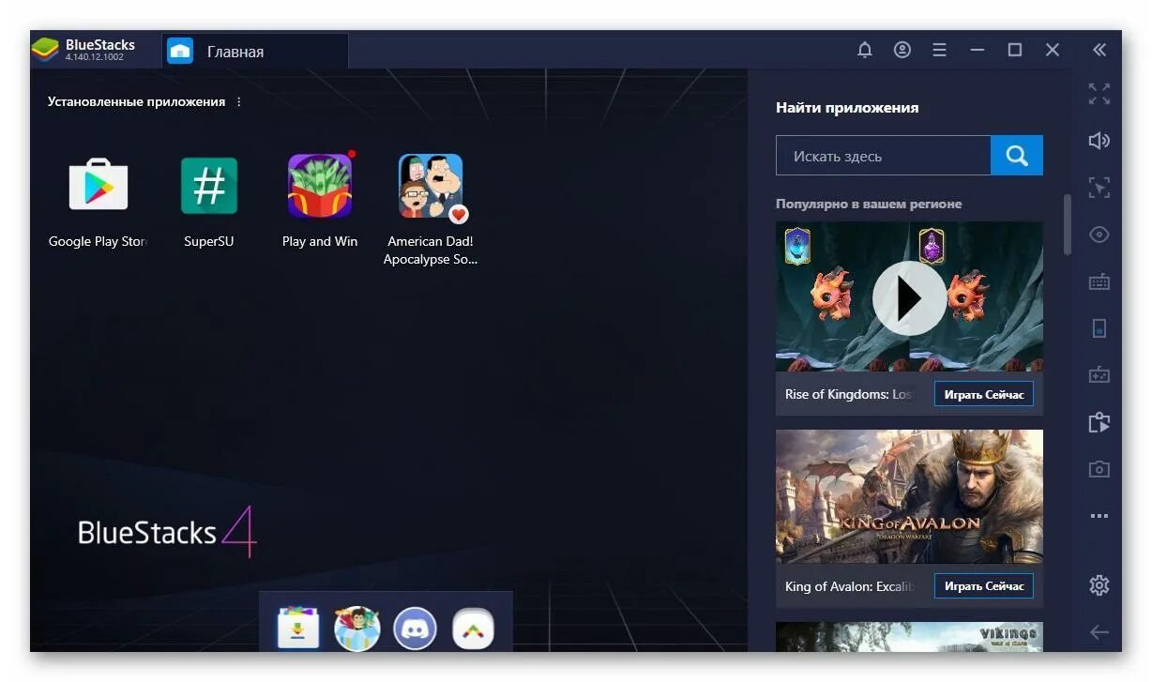Open the keyboard controls icon
This screenshot has height=682, width=1152.
click(1099, 281)
